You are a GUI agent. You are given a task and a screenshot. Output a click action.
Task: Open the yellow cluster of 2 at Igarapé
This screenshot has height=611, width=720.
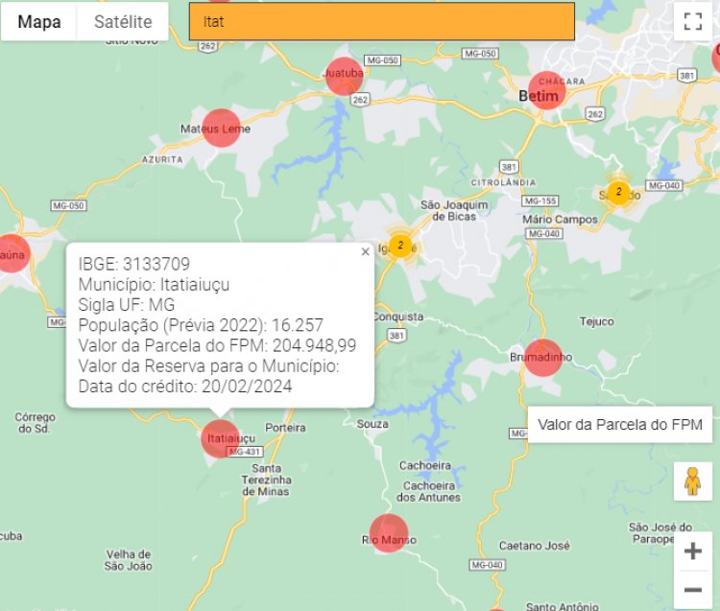pyautogui.click(x=400, y=246)
